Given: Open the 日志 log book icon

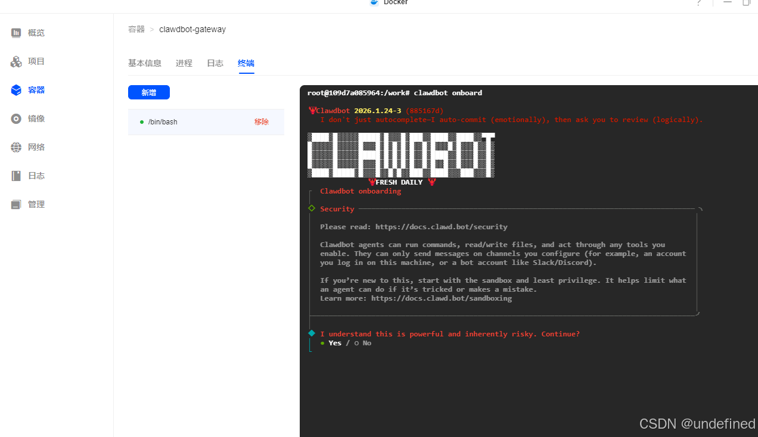Looking at the screenshot, I should point(16,176).
